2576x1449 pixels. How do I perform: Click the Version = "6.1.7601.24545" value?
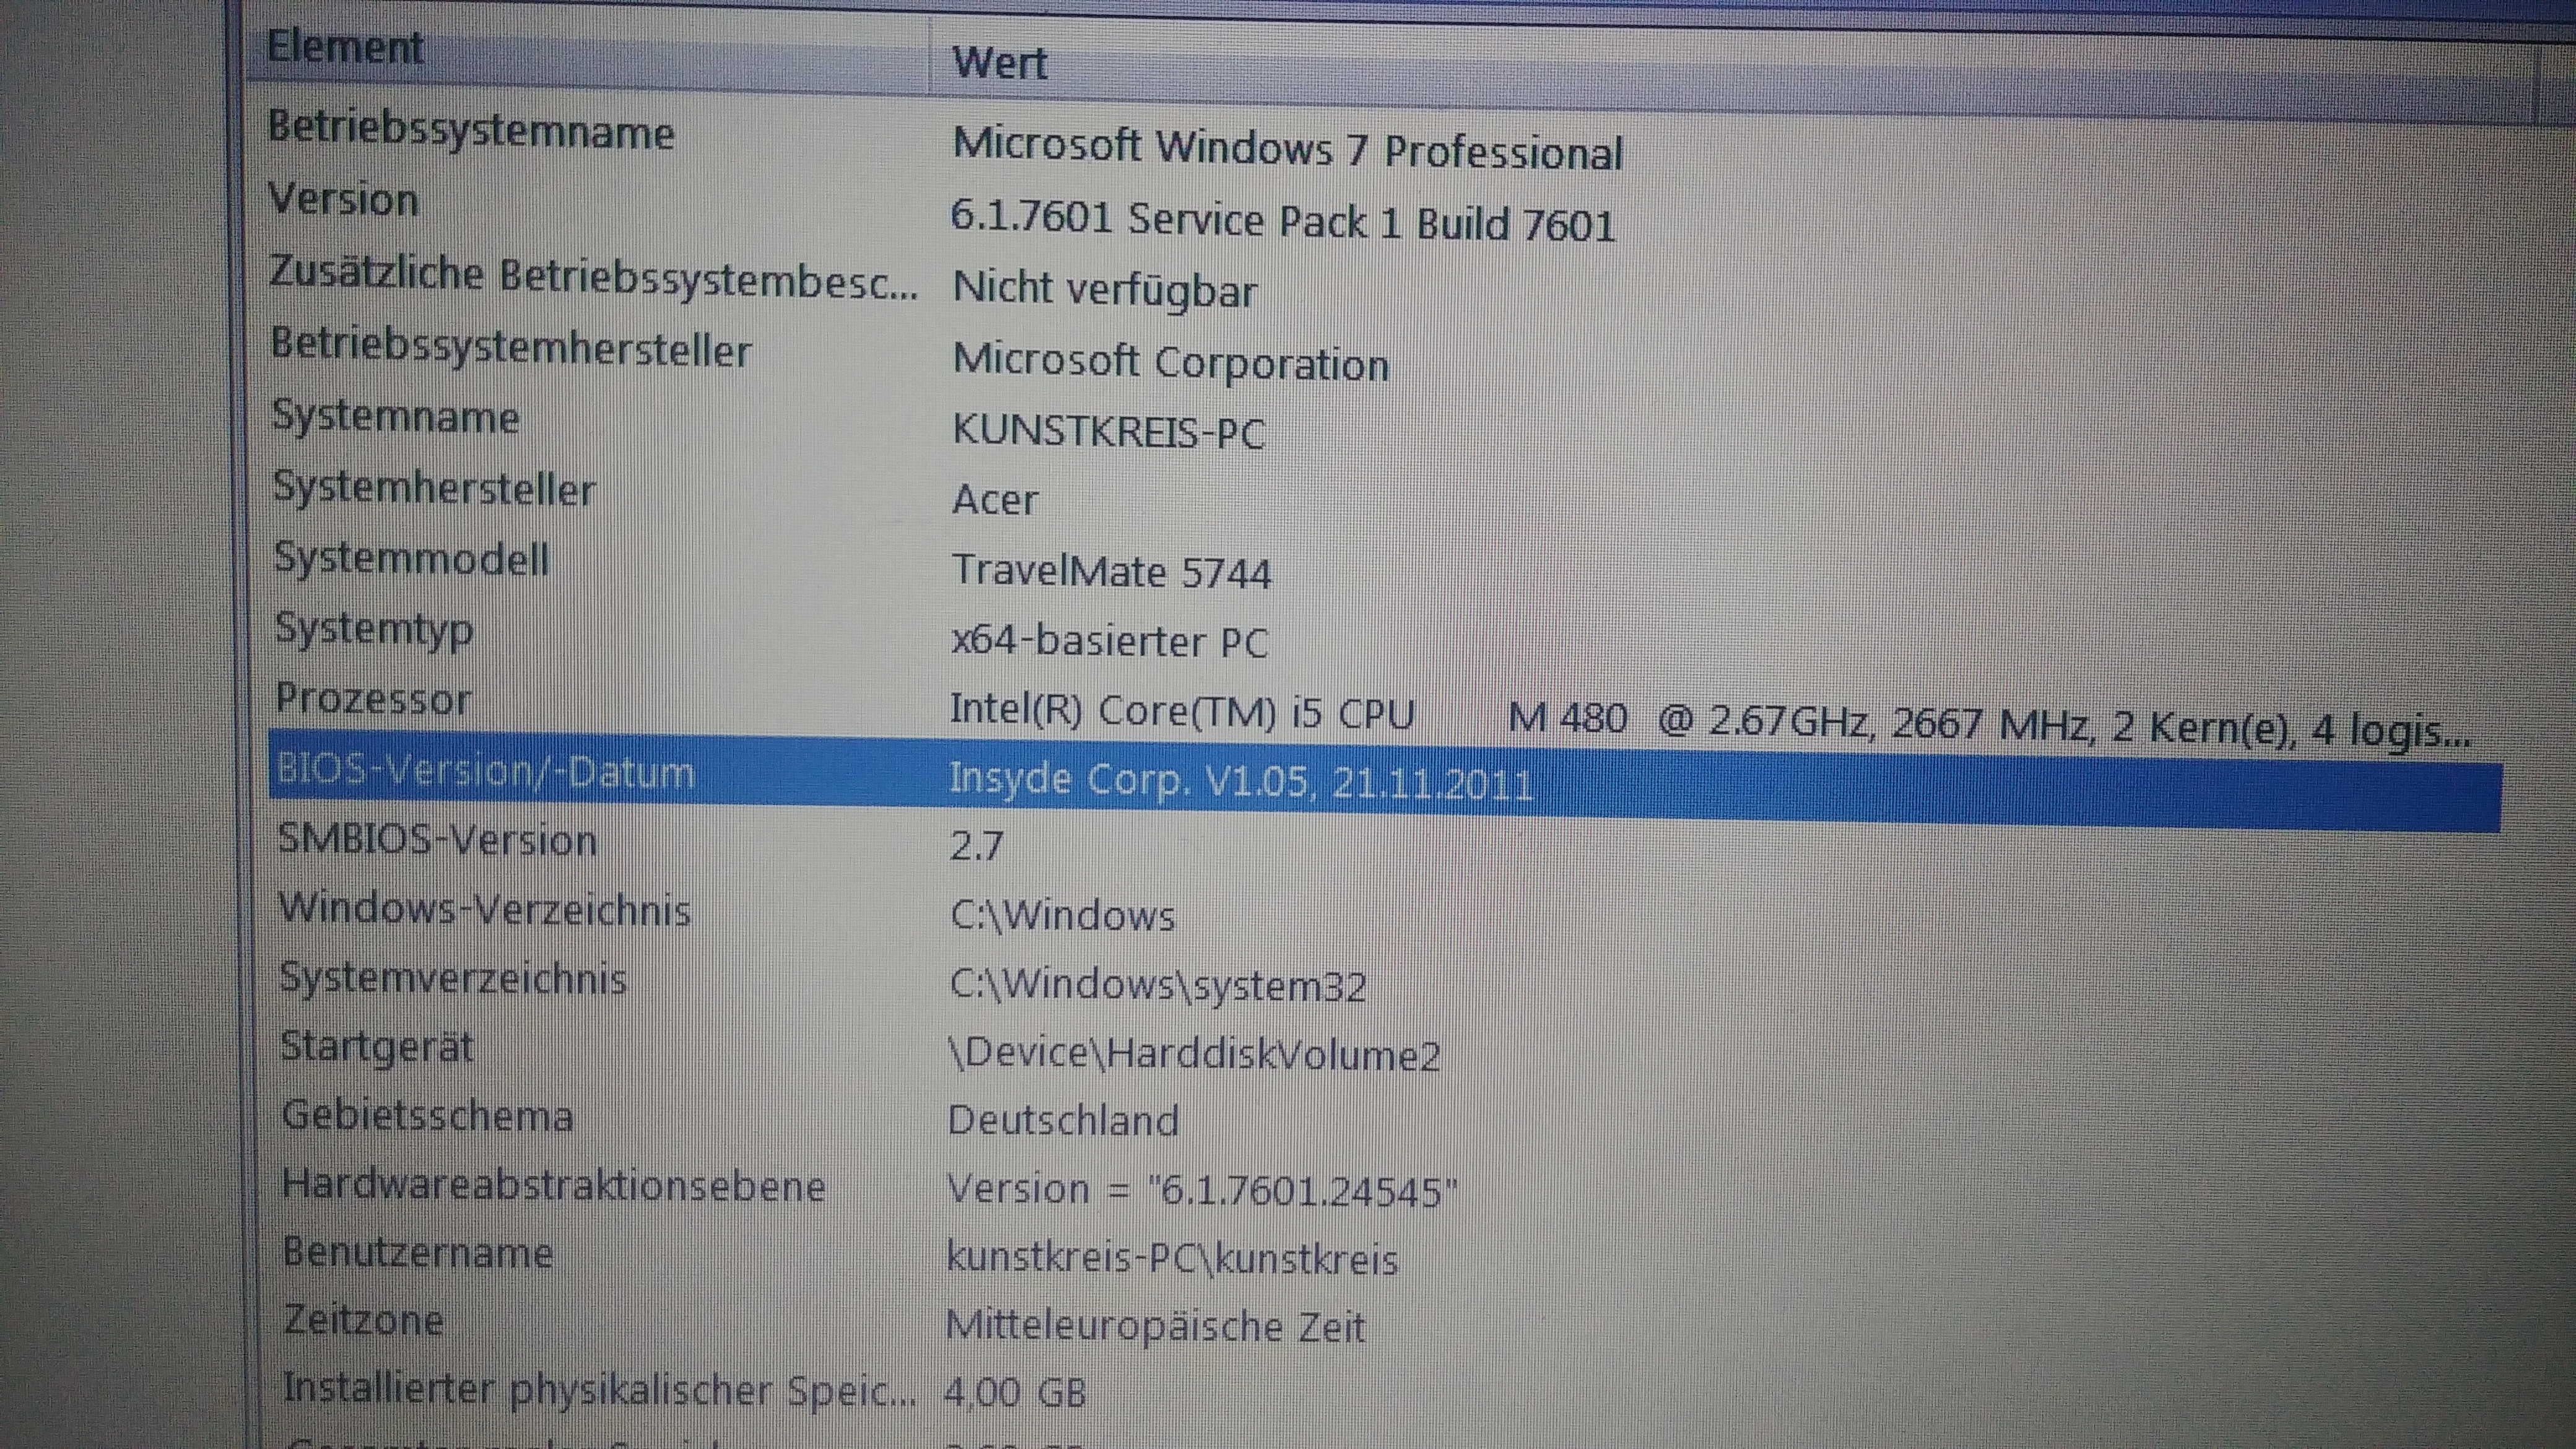click(x=1201, y=1190)
